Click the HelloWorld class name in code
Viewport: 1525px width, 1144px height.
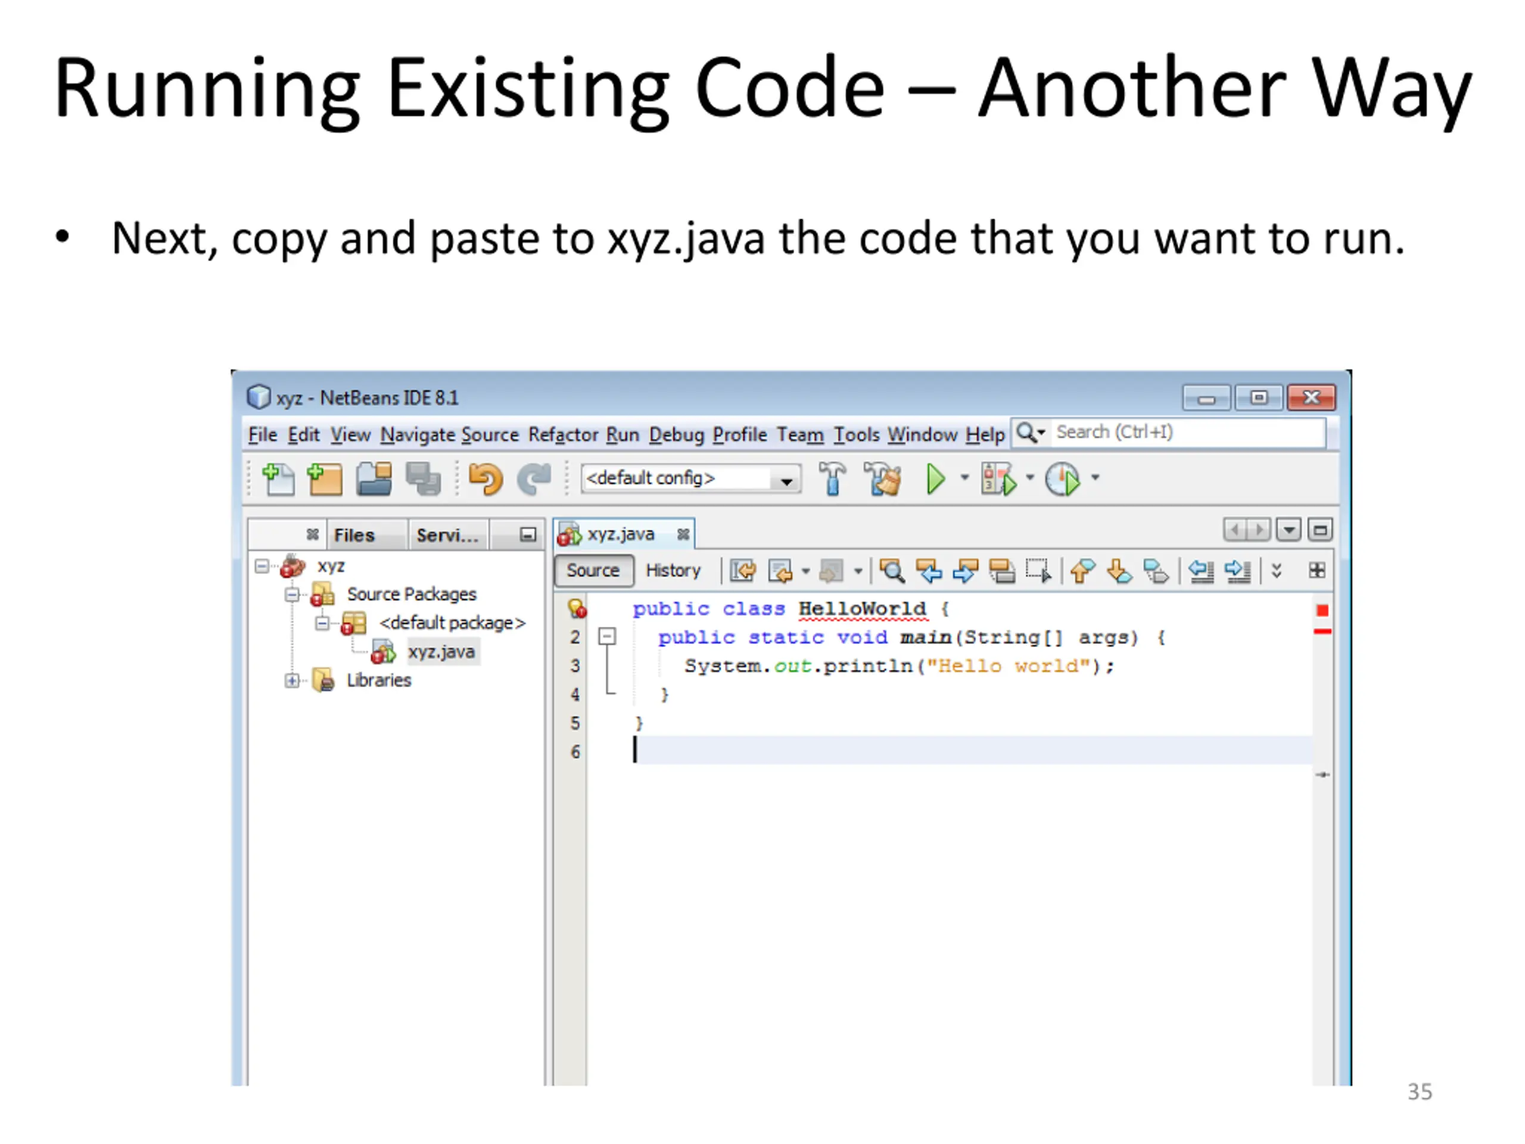coord(863,609)
